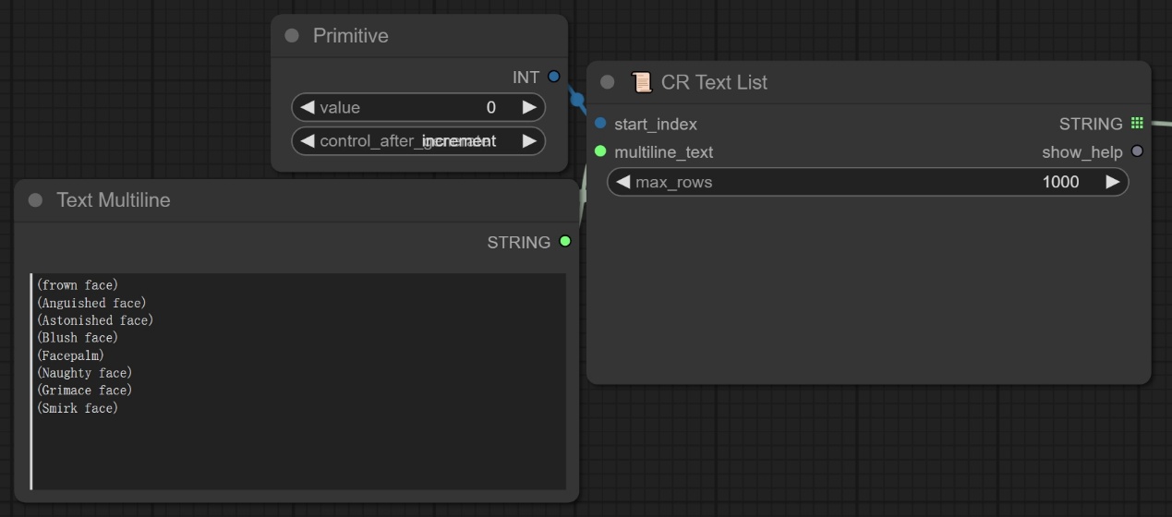Image resolution: width=1172 pixels, height=517 pixels.
Task: Click the multiline_text input port
Action: coord(600,151)
